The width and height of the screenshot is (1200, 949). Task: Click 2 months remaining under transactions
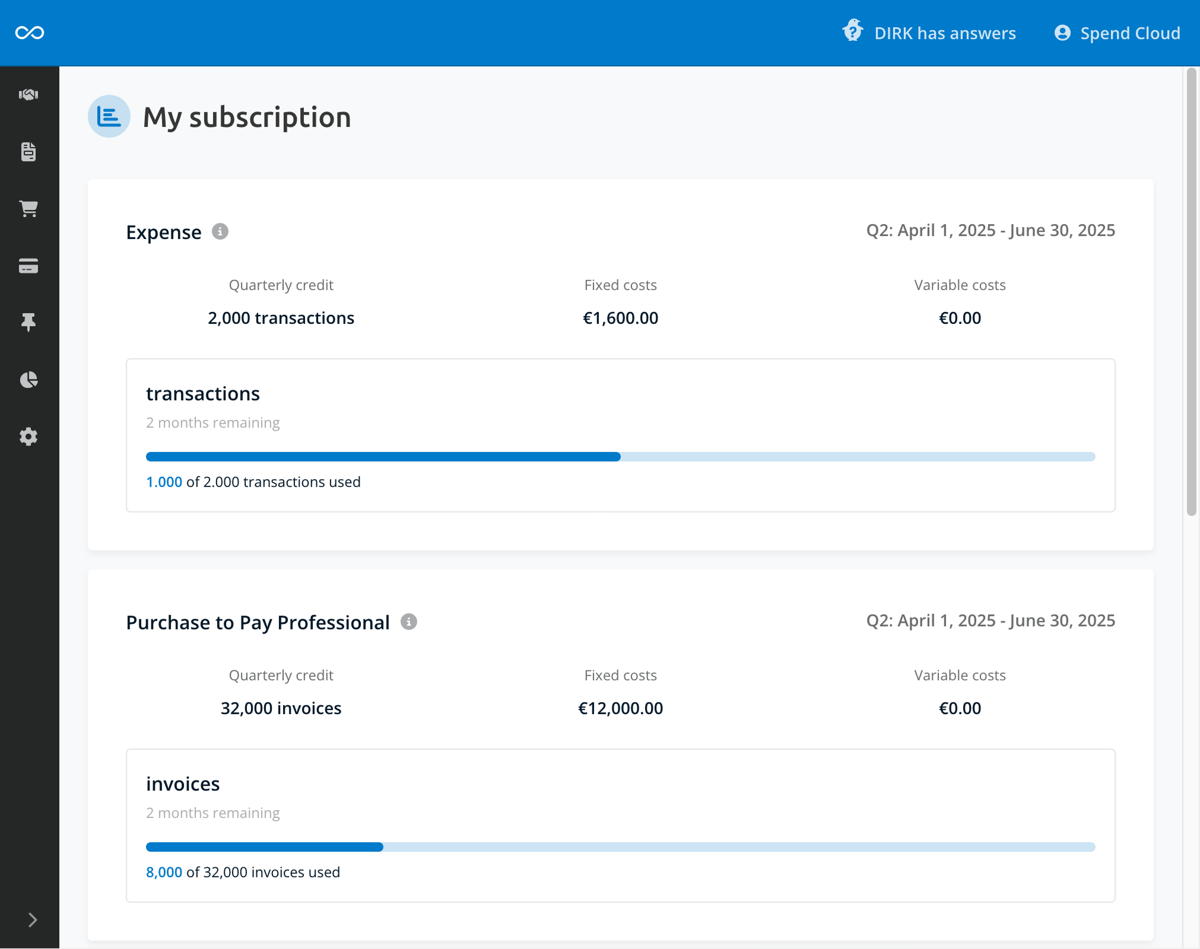212,423
